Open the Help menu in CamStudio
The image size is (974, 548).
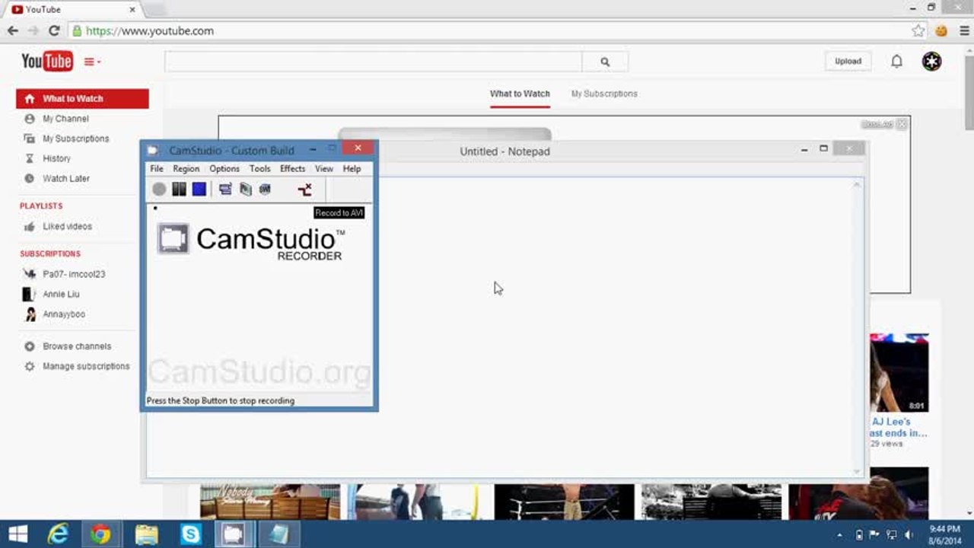[x=352, y=169]
